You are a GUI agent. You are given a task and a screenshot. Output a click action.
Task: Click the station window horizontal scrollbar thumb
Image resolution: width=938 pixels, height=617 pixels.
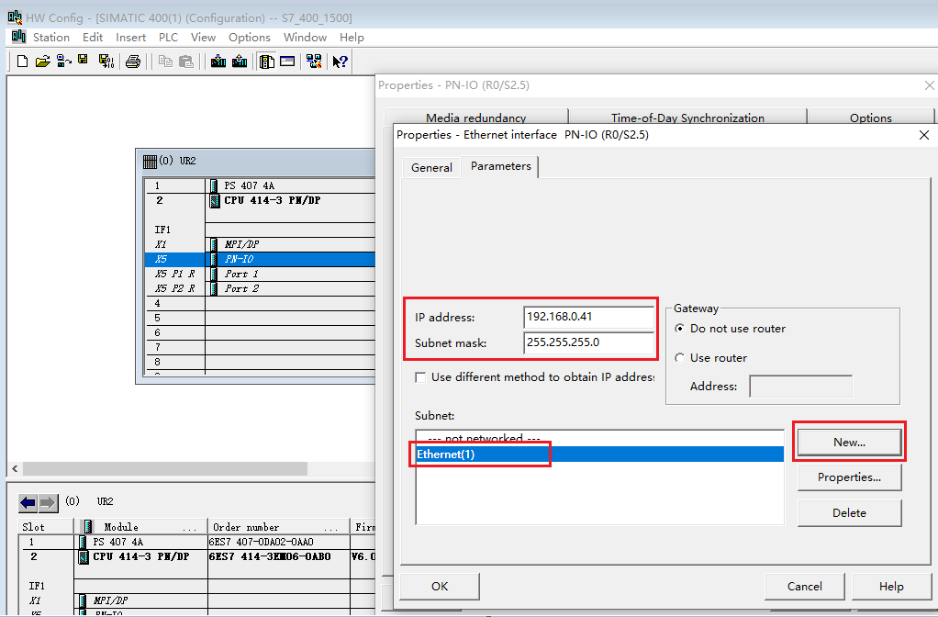pyautogui.click(x=165, y=468)
